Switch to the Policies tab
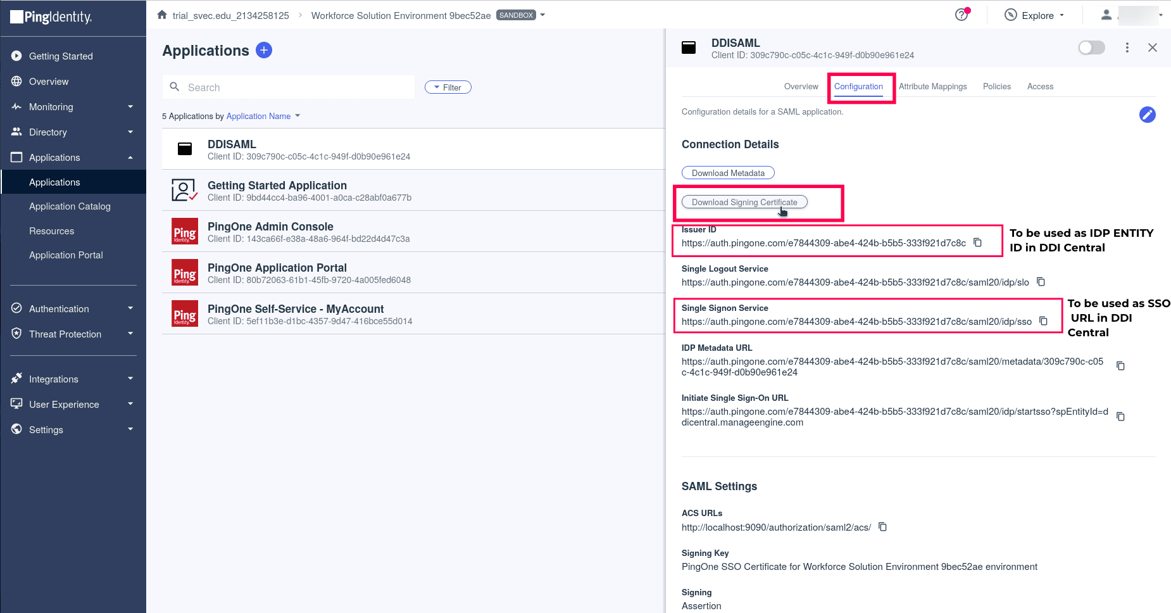 click(x=997, y=87)
